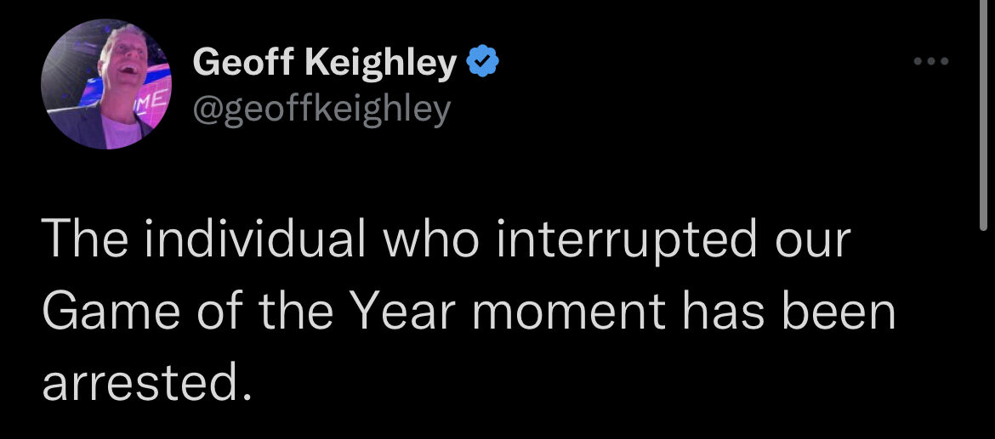The width and height of the screenshot is (995, 439).
Task: Click the 'ME' sign inside the avatar
Action: [151, 99]
